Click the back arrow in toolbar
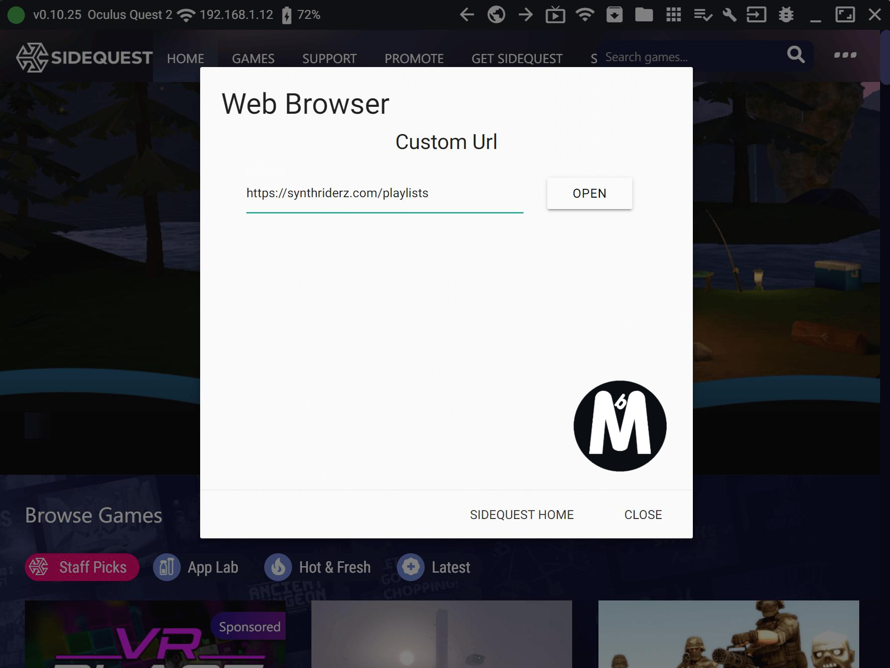This screenshot has width=890, height=668. point(467,14)
